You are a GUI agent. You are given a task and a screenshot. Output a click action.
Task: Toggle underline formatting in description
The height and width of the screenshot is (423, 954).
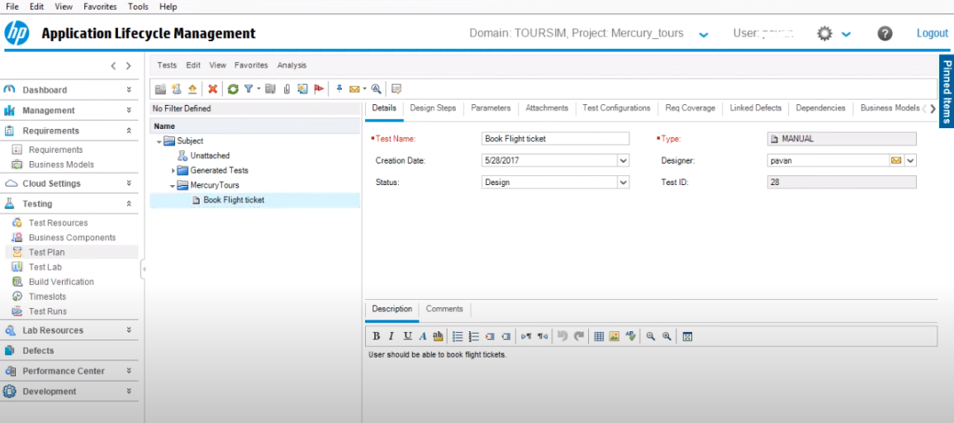point(407,336)
